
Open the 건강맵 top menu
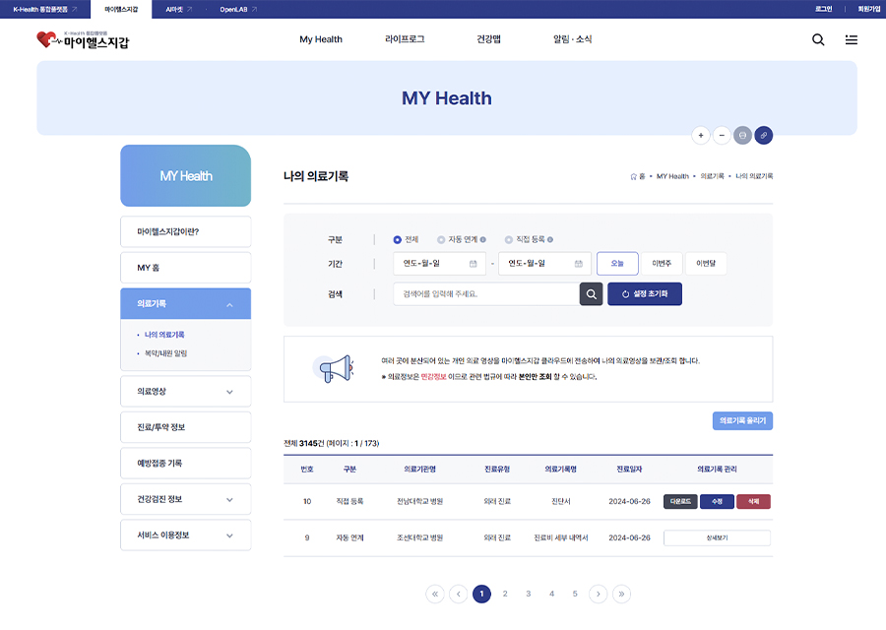point(488,39)
